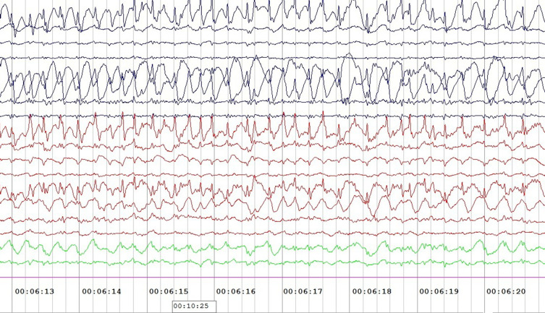
Task: Click the 00:10:25 duration box
Action: point(190,306)
